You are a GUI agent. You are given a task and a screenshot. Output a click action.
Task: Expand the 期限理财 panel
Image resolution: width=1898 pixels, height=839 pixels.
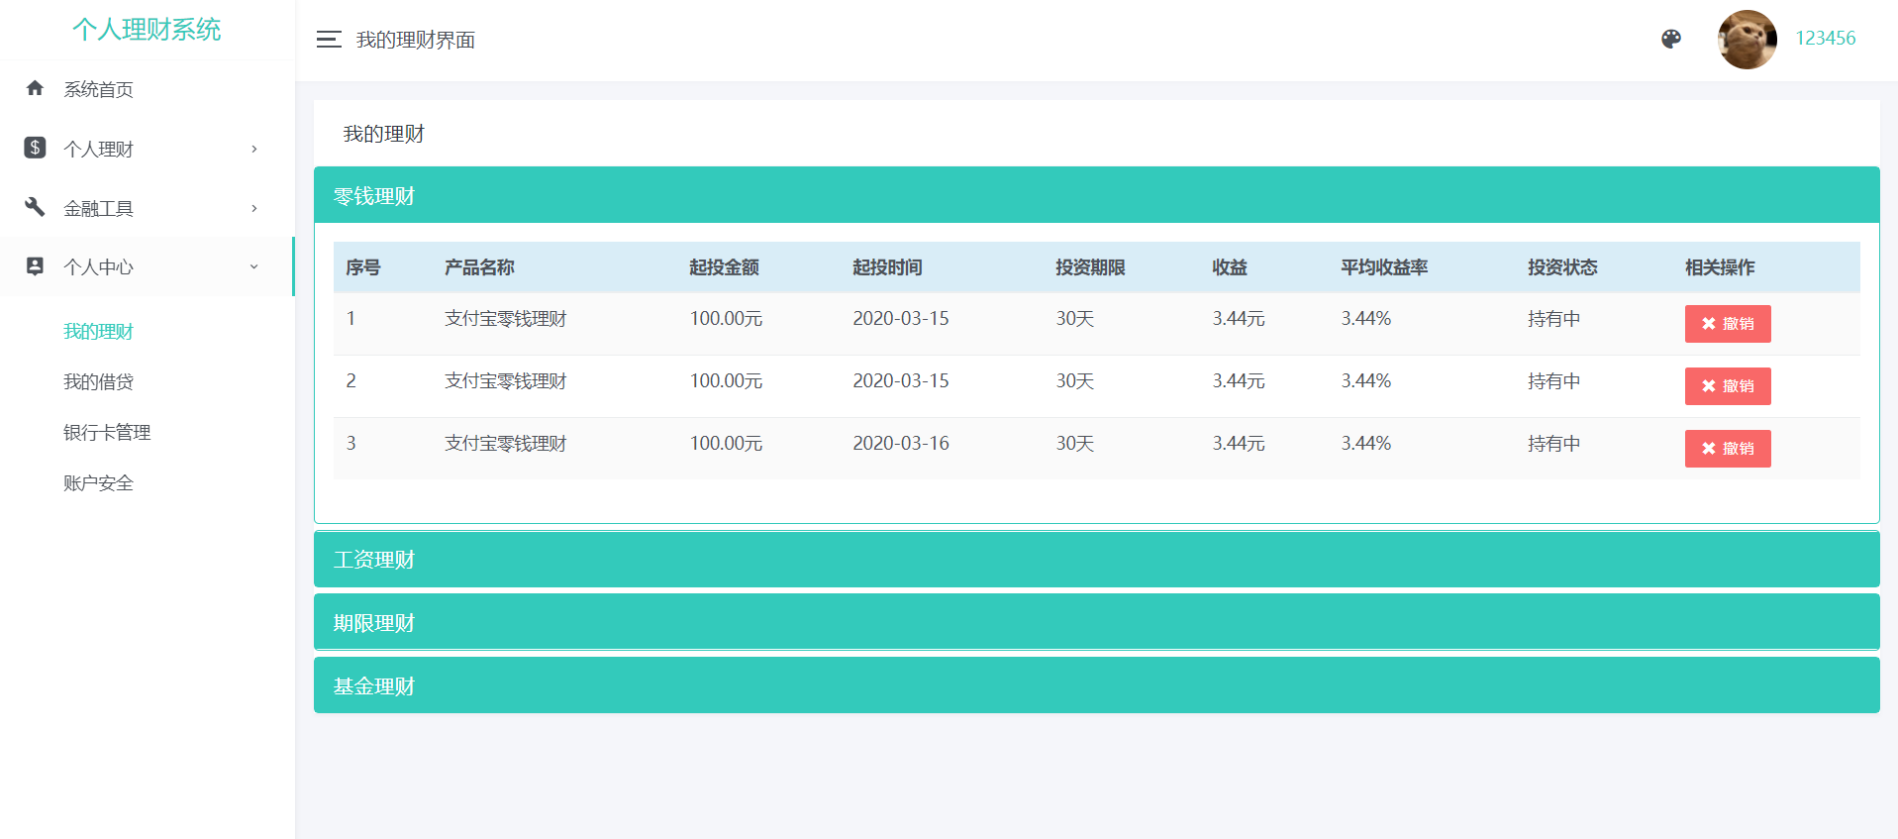tap(1096, 623)
